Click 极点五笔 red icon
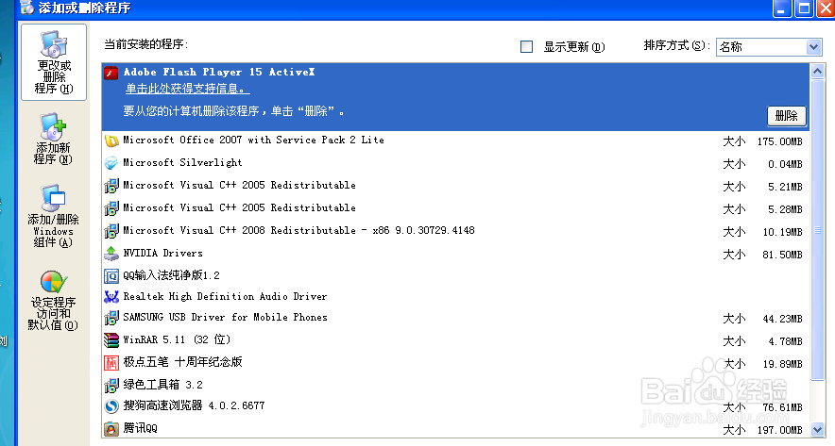The width and height of the screenshot is (835, 446). click(x=111, y=362)
